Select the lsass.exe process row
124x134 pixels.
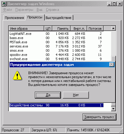tap(56, 38)
